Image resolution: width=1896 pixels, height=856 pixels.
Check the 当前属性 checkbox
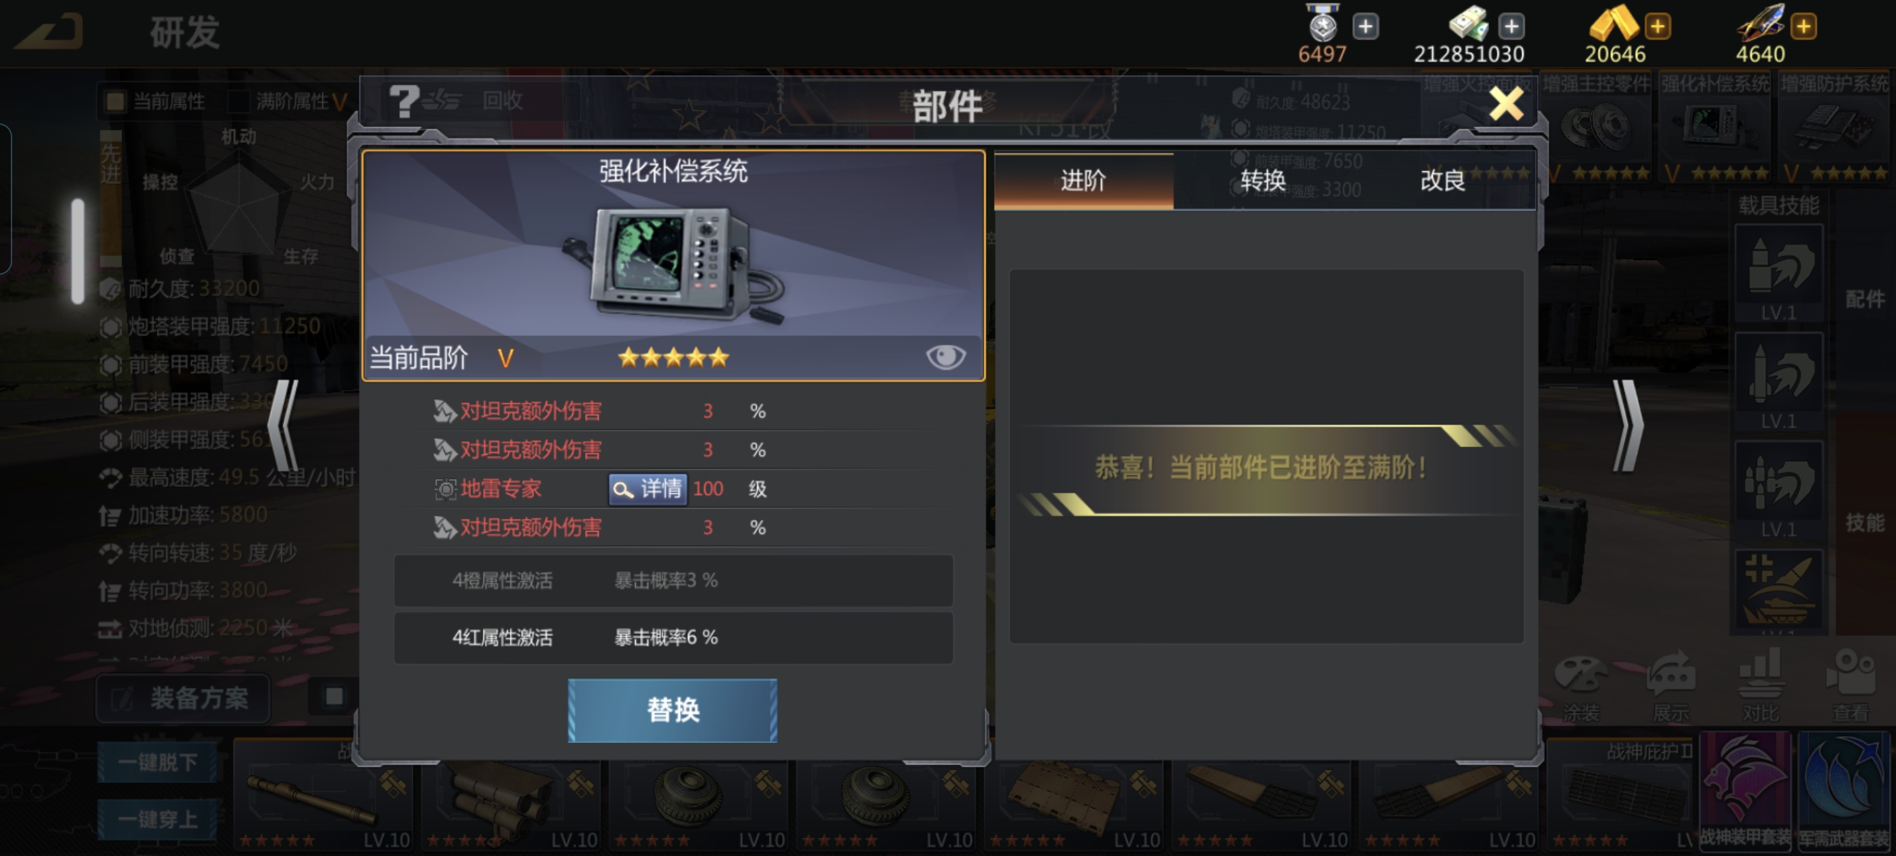tap(116, 102)
